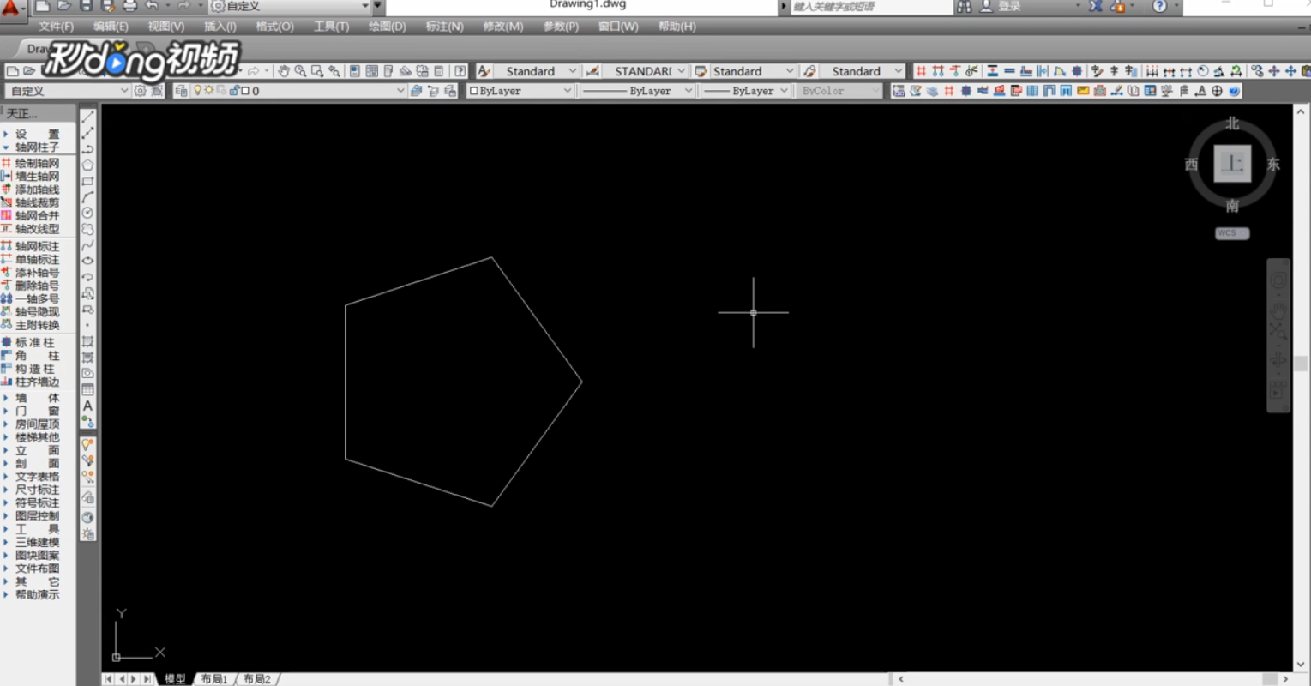Image resolution: width=1311 pixels, height=686 pixels.
Task: Open the table style 'Standard' dropdown
Action: pyautogui.click(x=752, y=71)
